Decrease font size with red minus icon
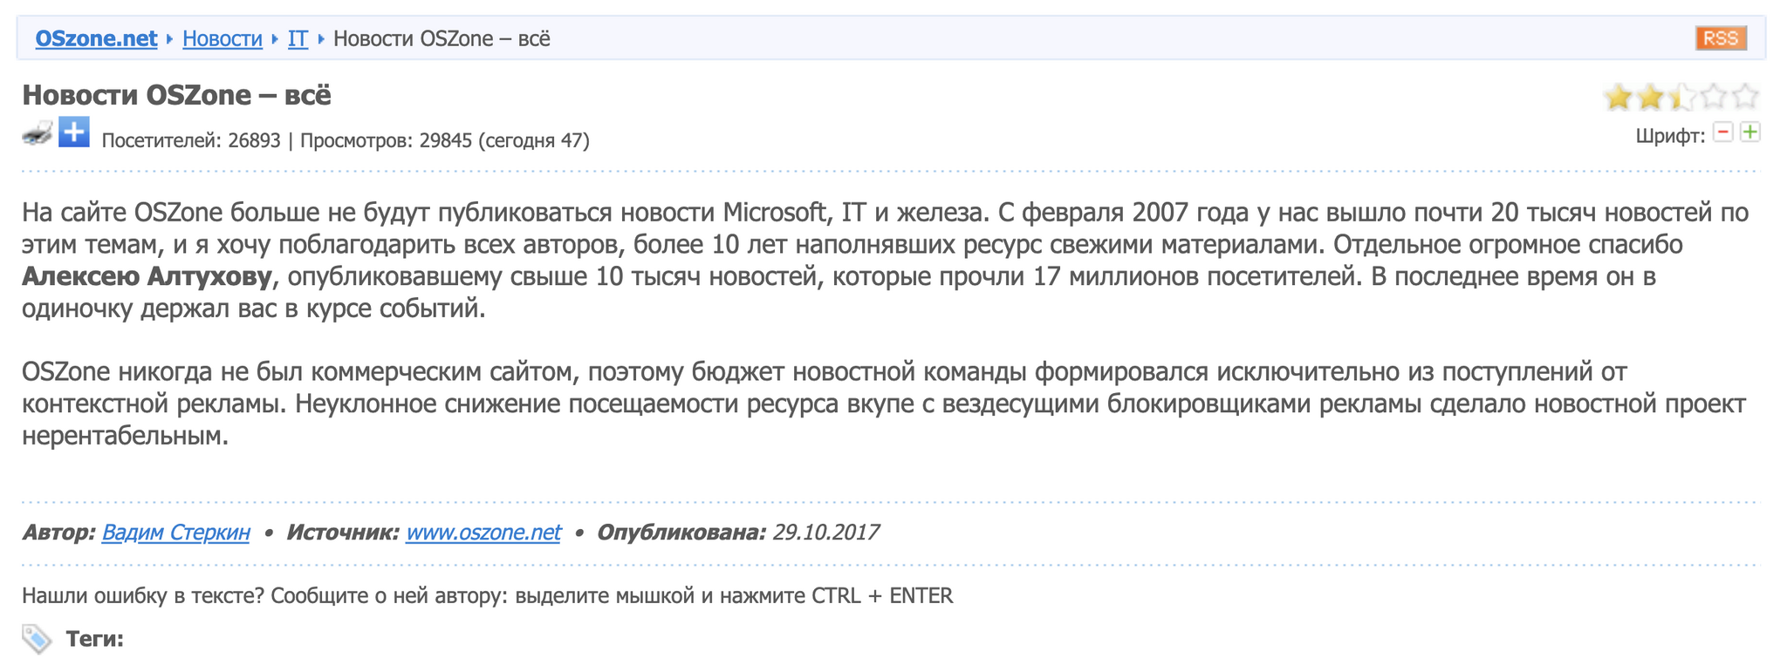Screen dimensions: 1787x665 click(x=1722, y=132)
